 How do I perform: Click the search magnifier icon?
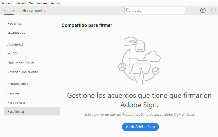pyautogui.click(x=128, y=10)
